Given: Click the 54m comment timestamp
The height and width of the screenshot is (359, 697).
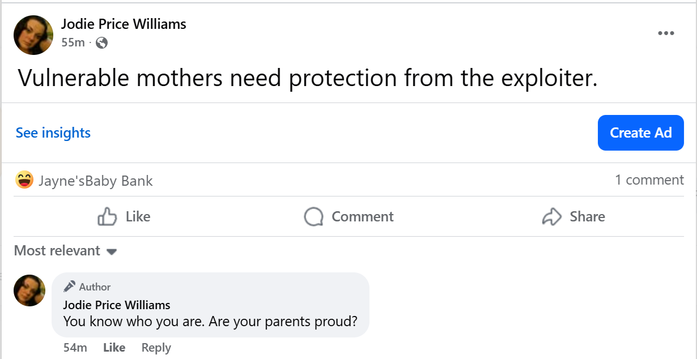Looking at the screenshot, I should (x=75, y=348).
